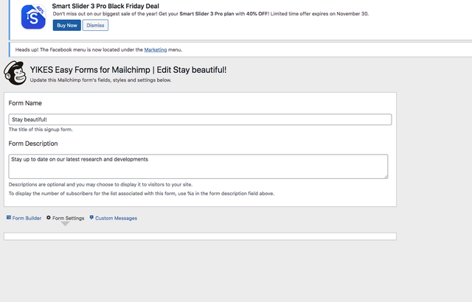Click the 'Smart Slider 3 Pro Black Friday Deal' title
Viewport: 472px width, 302px height.
105,6
